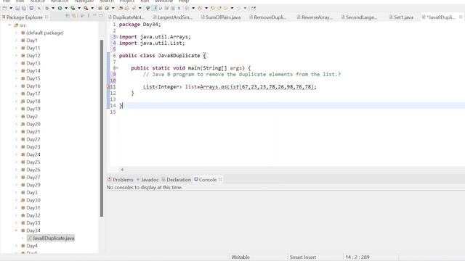Open the Coverage dropdown arrow
The width and height of the screenshot is (465, 261).
coord(79,8)
